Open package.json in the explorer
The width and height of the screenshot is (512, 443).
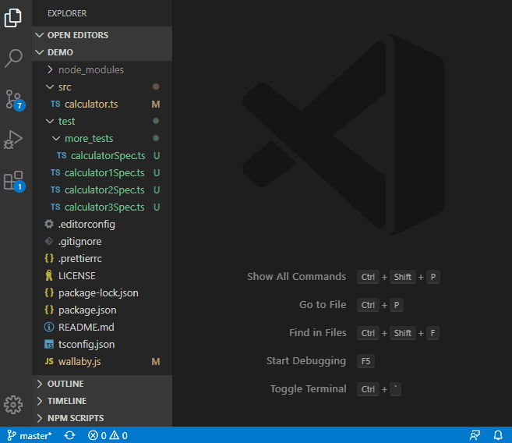[87, 310]
